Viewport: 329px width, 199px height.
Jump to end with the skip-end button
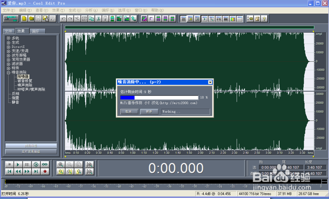[36, 171]
